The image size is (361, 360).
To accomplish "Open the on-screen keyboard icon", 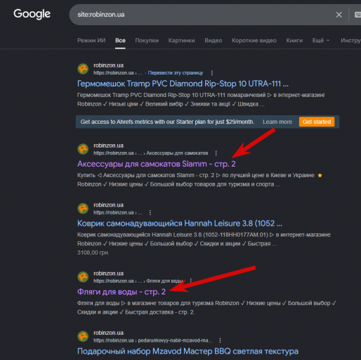I will point(357,15).
